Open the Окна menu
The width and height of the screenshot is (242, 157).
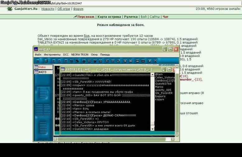pyautogui.click(x=94, y=55)
